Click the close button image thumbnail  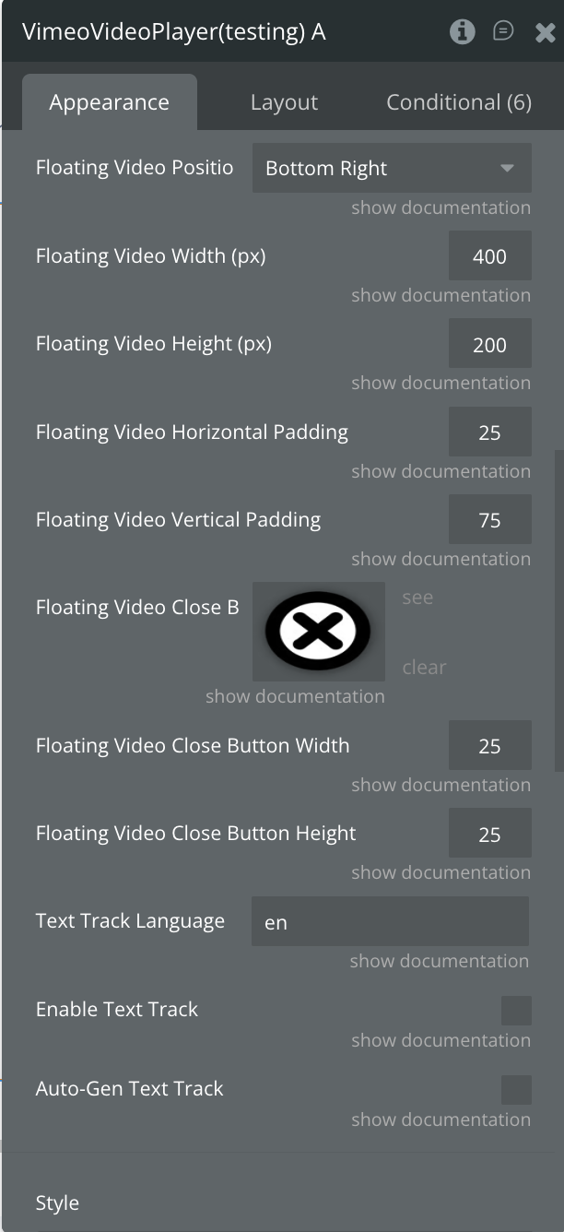[318, 632]
